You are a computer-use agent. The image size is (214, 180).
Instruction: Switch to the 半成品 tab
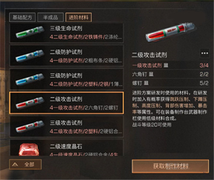(x=51, y=17)
